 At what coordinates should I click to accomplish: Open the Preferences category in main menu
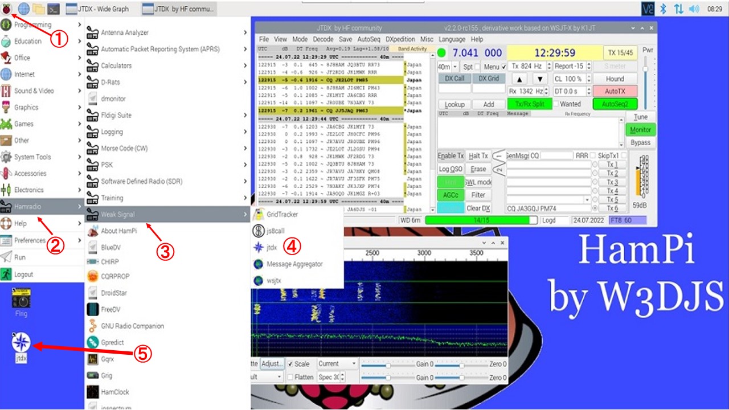coord(42,240)
